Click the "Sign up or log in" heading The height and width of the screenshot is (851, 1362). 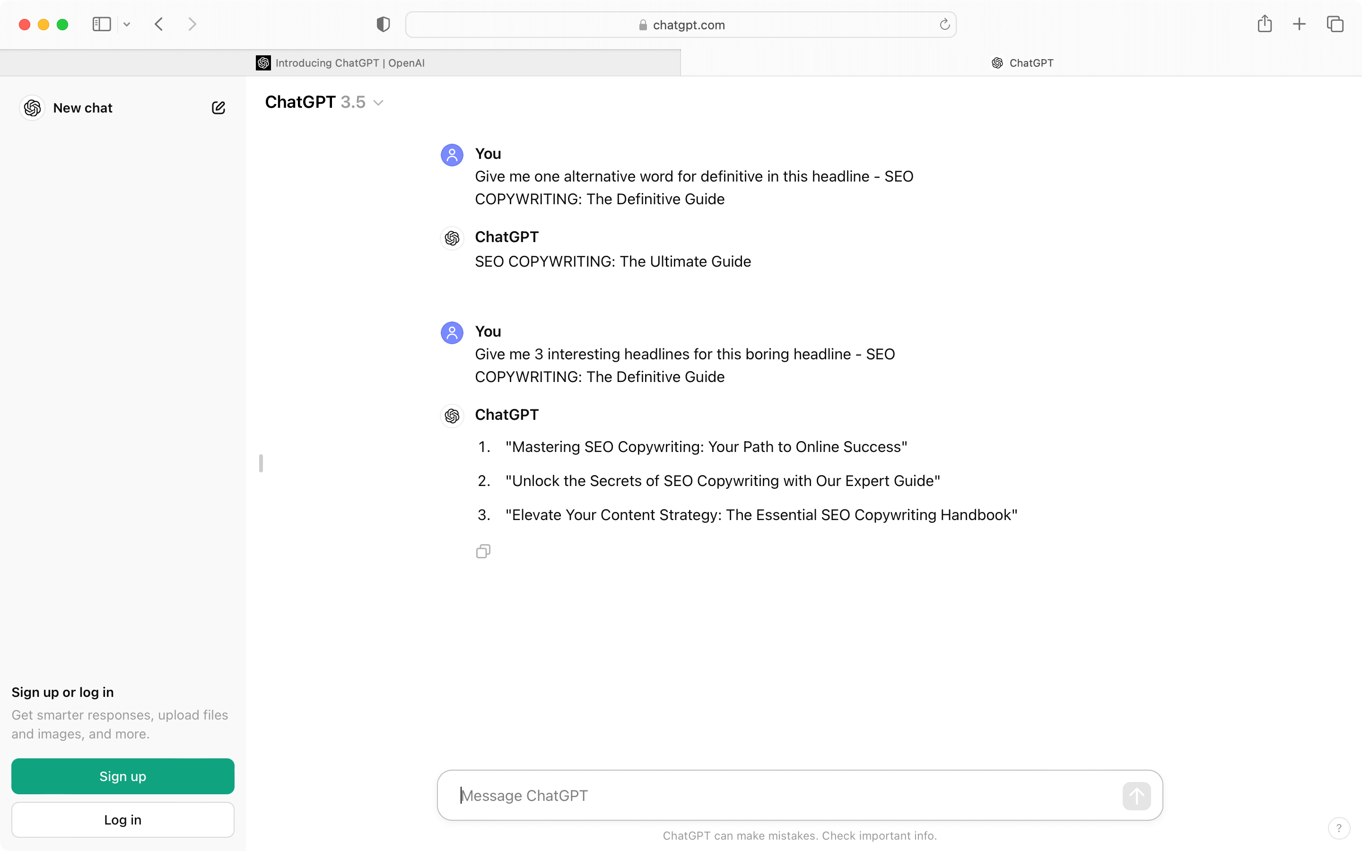pos(62,692)
